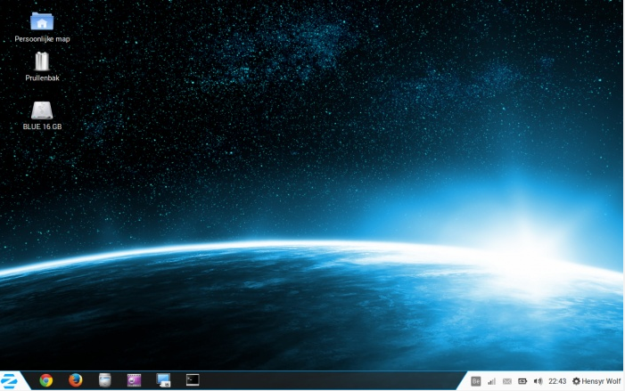Open the keyboard layout indicator
The height and width of the screenshot is (391, 625).
tap(475, 381)
